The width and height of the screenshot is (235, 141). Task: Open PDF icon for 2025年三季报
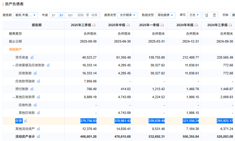tap(94, 25)
